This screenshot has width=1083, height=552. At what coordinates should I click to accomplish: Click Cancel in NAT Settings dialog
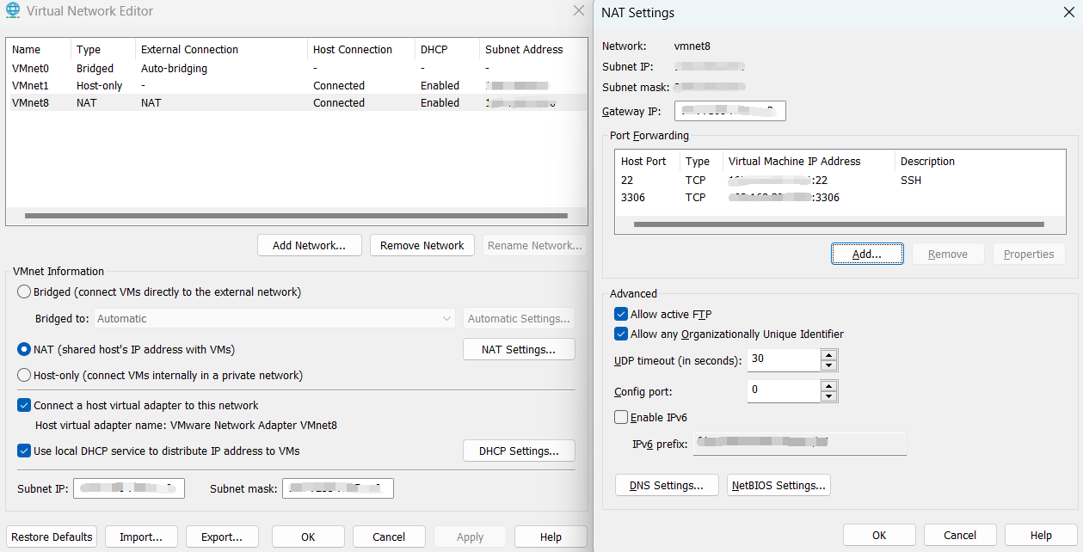(960, 536)
